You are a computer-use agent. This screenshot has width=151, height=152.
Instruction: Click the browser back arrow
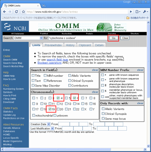(4, 12)
